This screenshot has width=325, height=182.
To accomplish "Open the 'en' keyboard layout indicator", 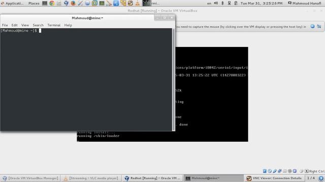I will tap(209, 4).
